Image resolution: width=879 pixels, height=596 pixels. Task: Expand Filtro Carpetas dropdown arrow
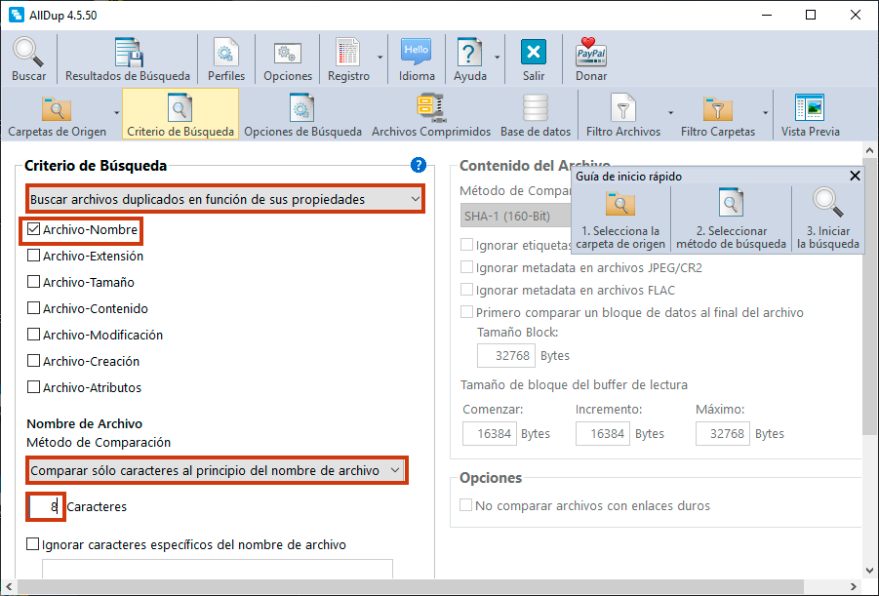(x=765, y=113)
